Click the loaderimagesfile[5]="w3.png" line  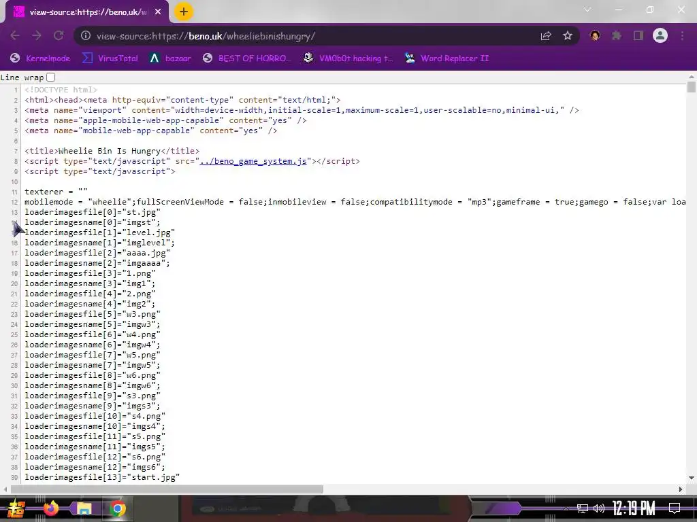[93, 314]
